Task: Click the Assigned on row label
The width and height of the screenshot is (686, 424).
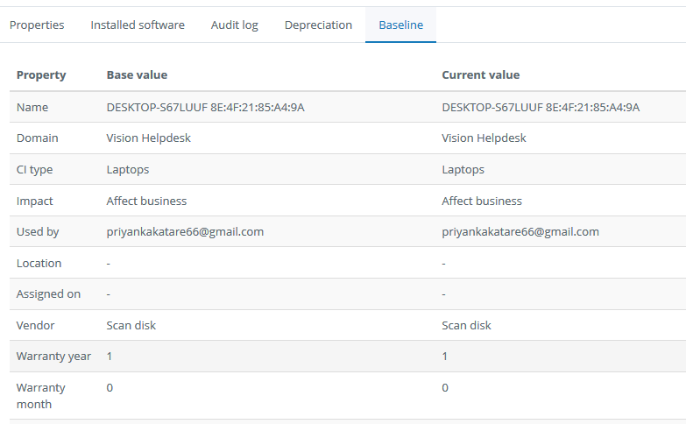Action: (x=48, y=294)
